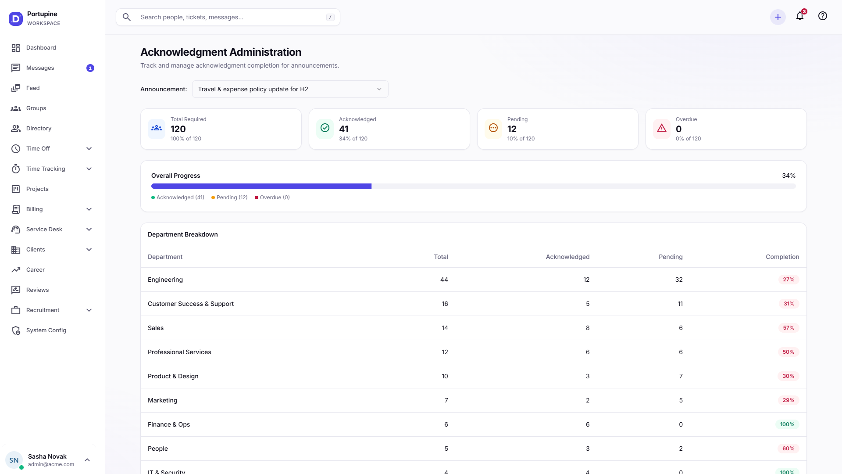Click Finance & Ops 100% badge
This screenshot has height=474, width=842.
(787, 424)
